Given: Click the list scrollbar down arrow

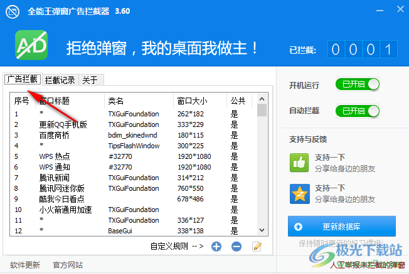Looking at the screenshot, I should 262,230.
